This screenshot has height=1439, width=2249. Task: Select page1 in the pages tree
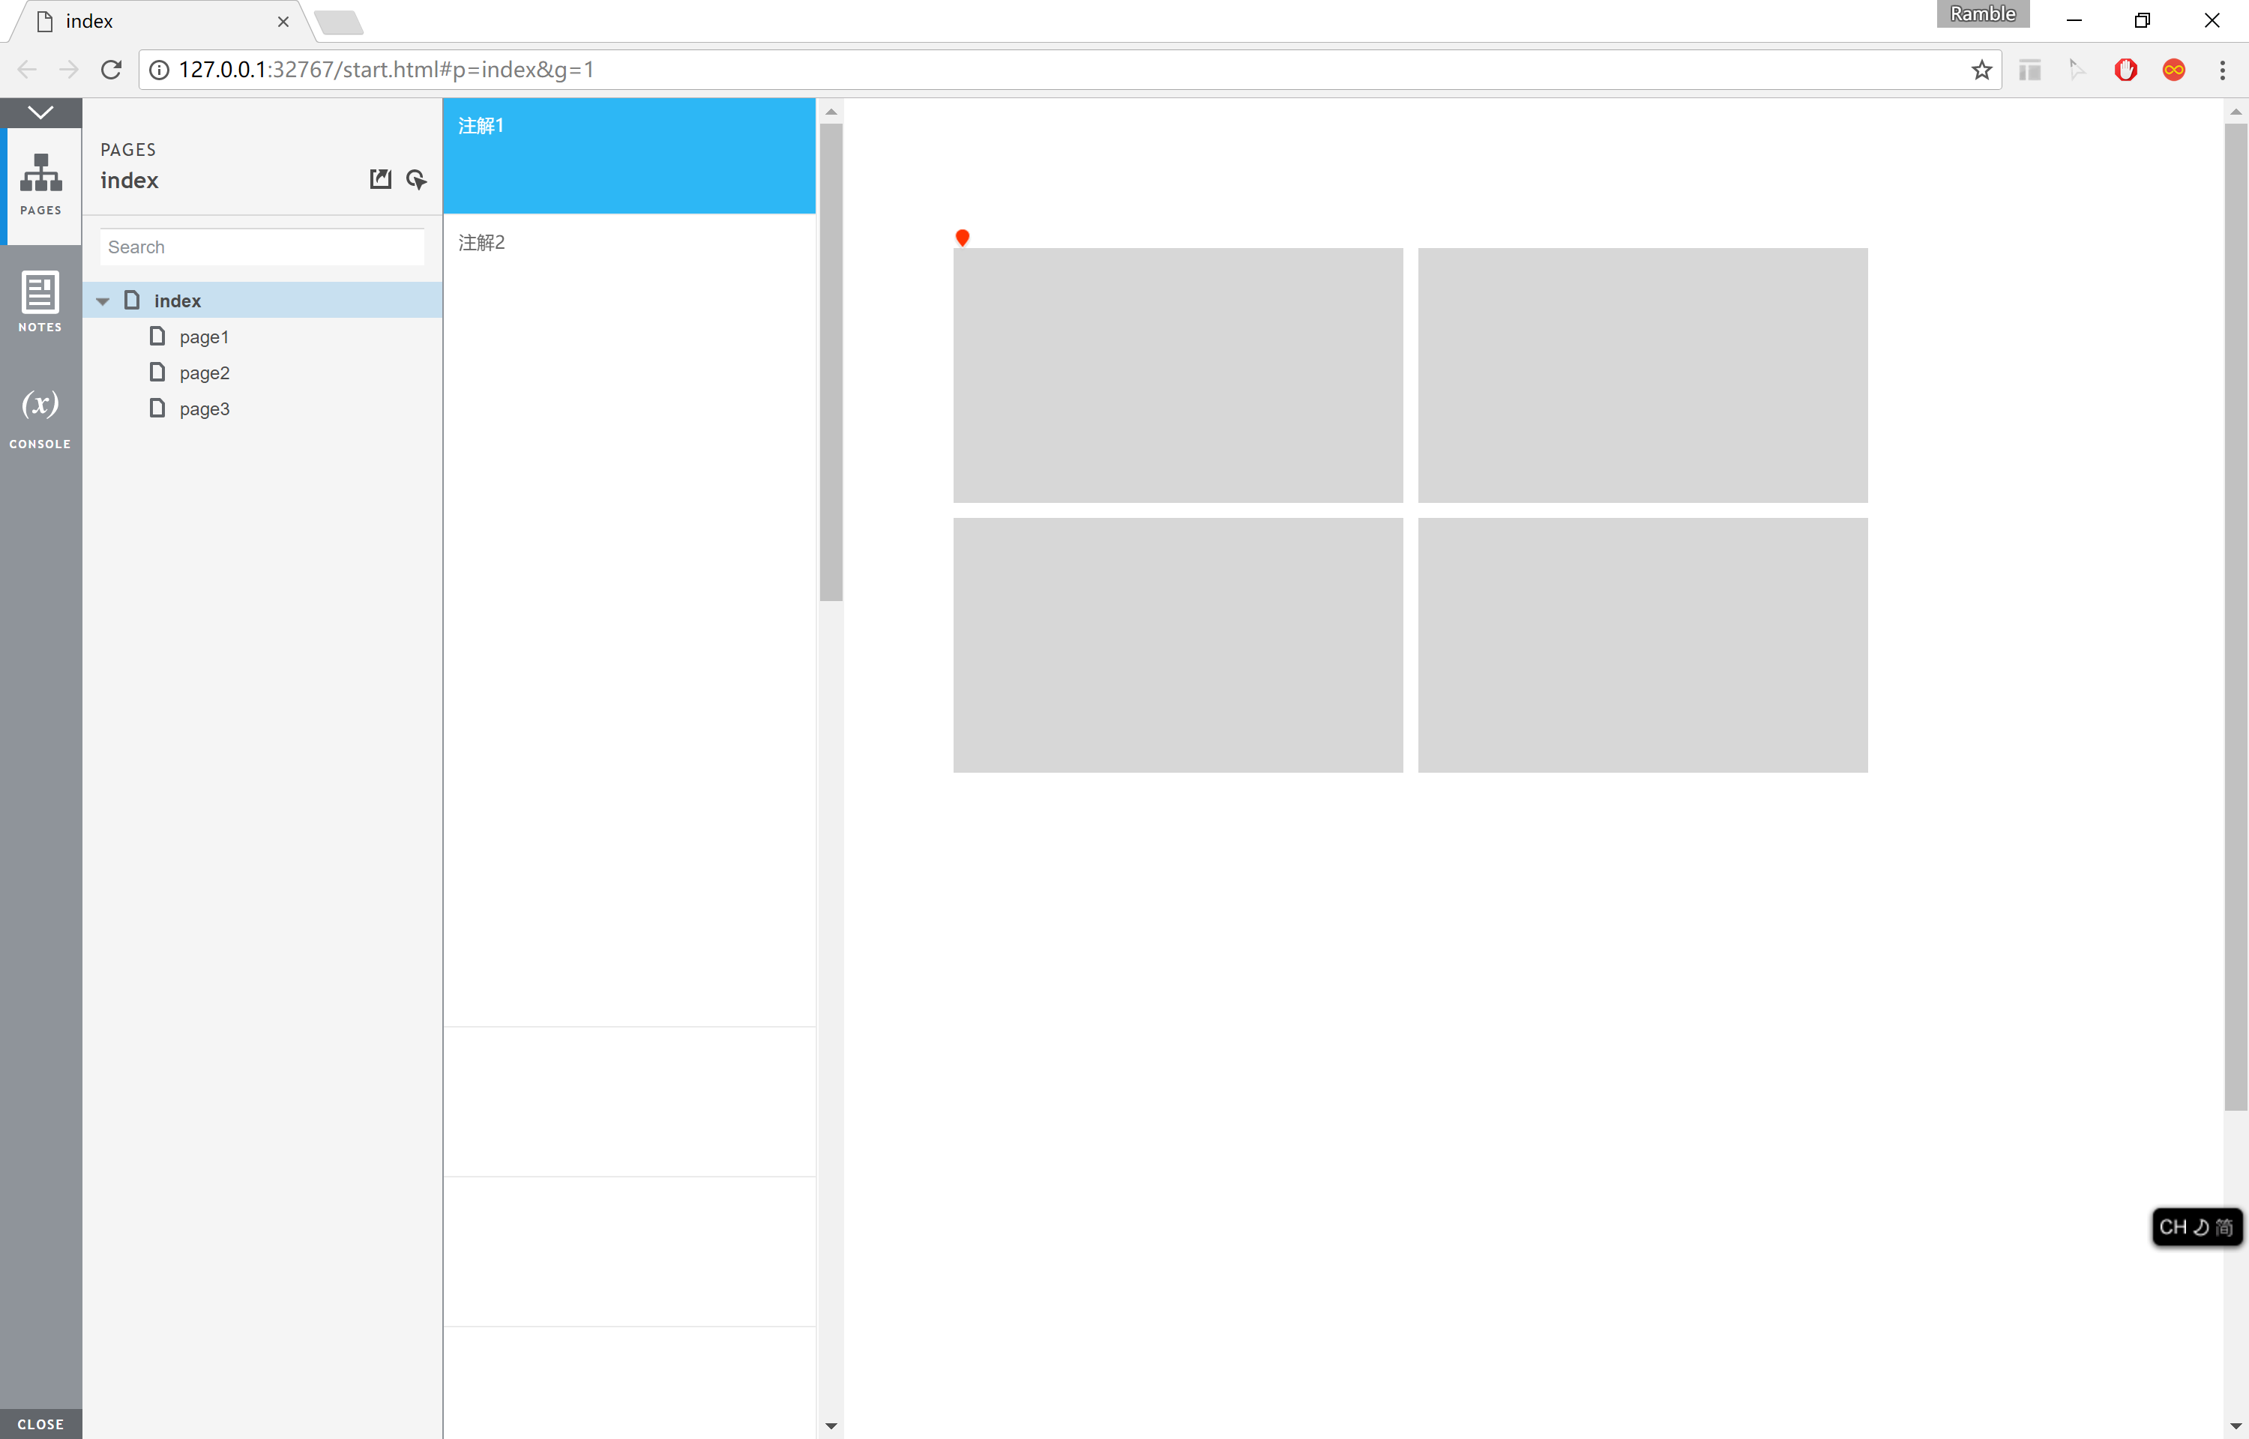coord(202,336)
